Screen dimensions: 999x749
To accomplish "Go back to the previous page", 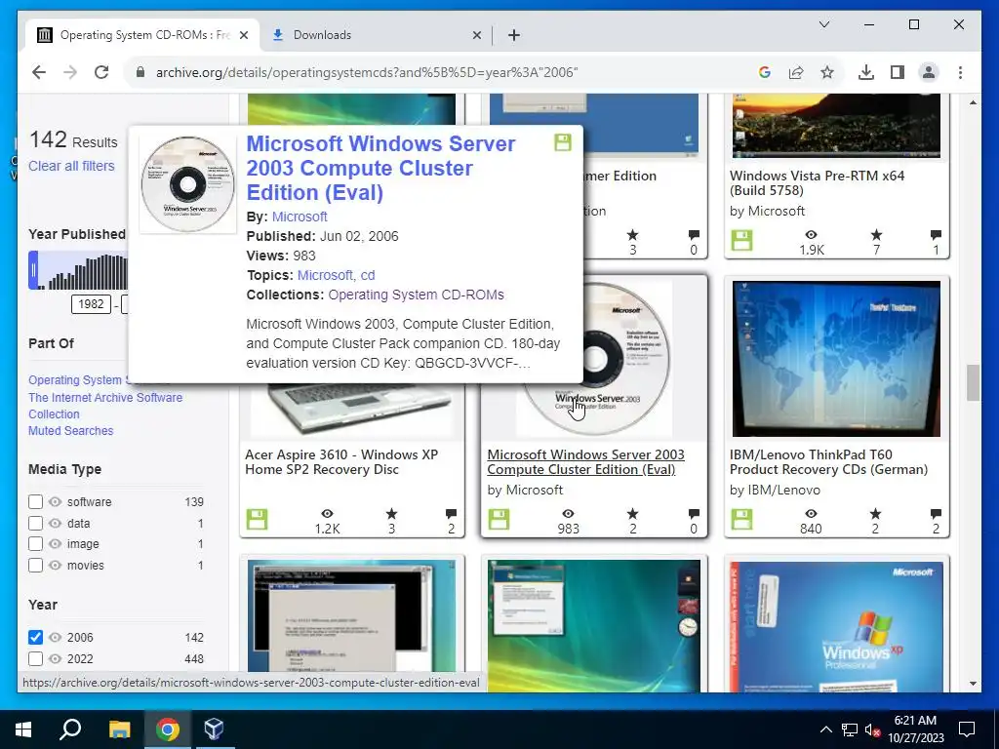I will pos(39,72).
